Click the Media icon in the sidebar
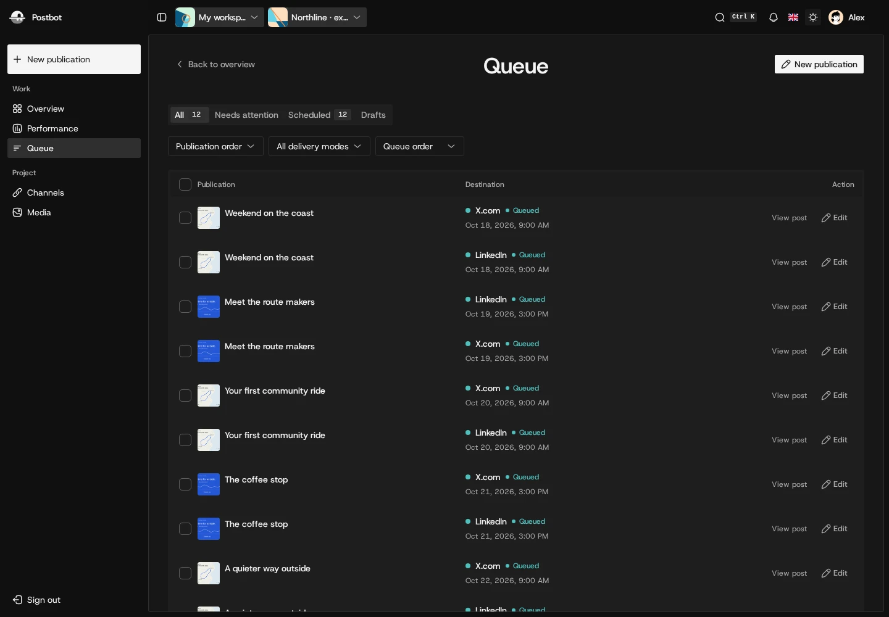Image resolution: width=889 pixels, height=617 pixels. coord(17,212)
